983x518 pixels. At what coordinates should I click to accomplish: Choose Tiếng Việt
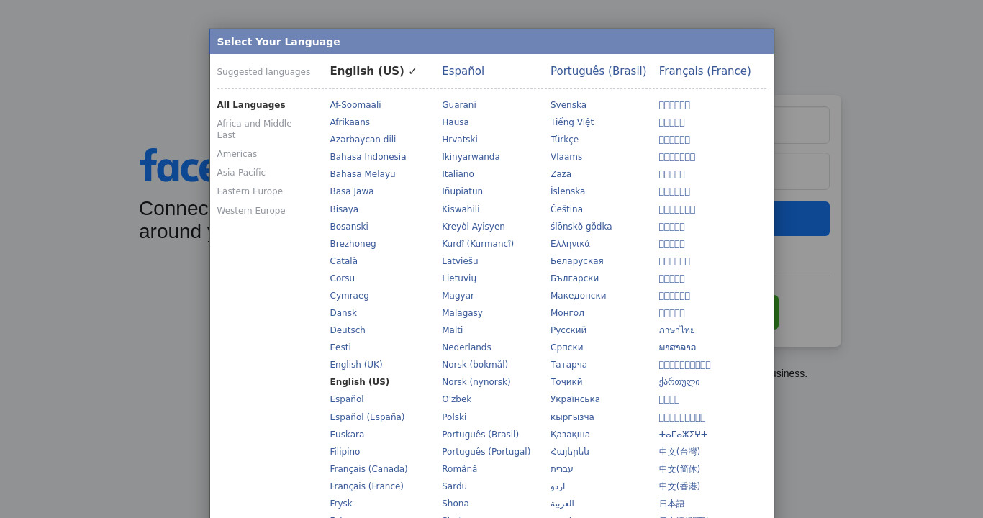(x=572, y=122)
